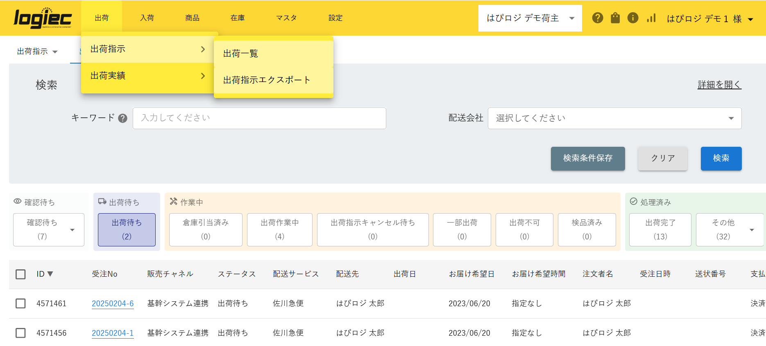Click the 検索条件保存 button
Image resolution: width=766 pixels, height=346 pixels.
click(x=588, y=158)
